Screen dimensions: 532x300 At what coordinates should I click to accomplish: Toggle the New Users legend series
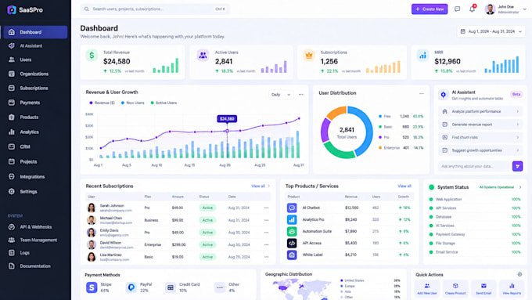(133, 103)
